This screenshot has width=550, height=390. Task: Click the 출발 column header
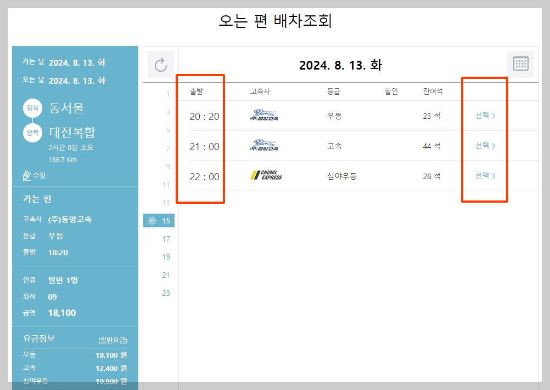click(x=197, y=91)
